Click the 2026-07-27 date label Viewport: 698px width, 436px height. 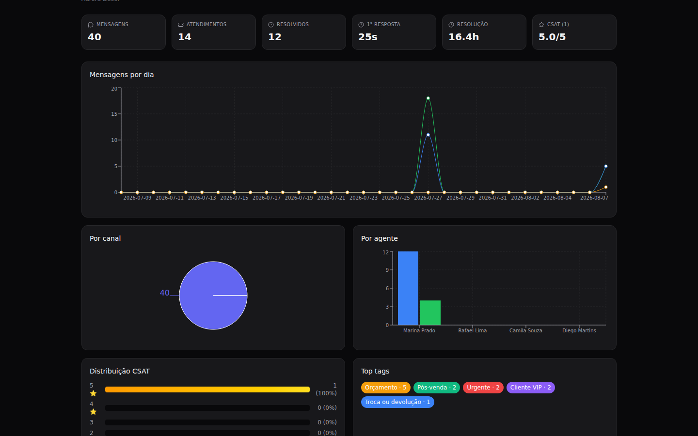coord(428,198)
